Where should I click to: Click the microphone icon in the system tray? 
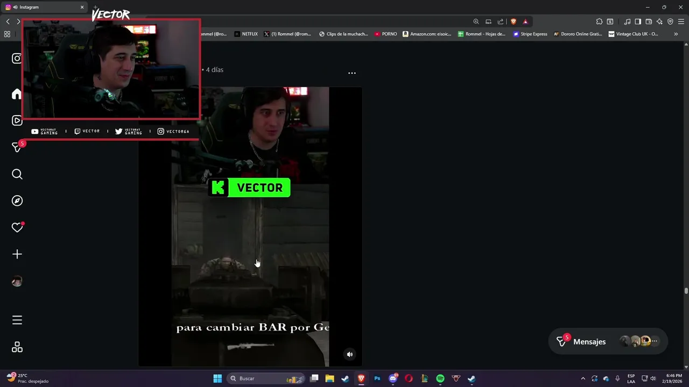tap(617, 378)
